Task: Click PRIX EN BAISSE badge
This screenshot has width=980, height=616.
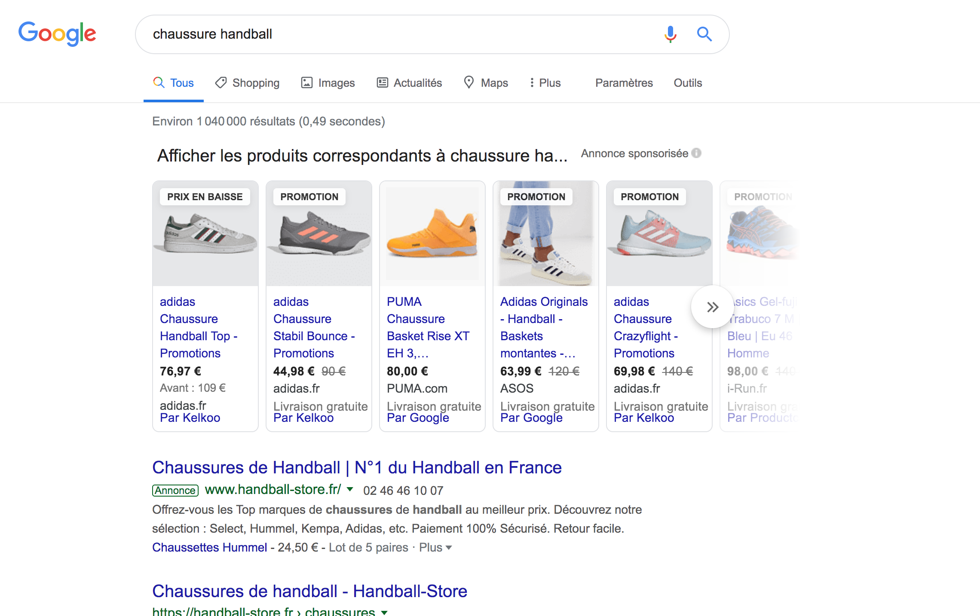Action: pyautogui.click(x=205, y=197)
